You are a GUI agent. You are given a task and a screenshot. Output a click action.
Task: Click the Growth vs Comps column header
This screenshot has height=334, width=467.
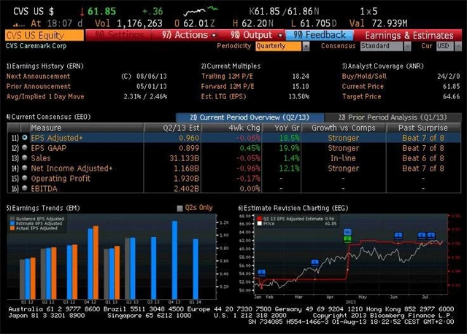pyautogui.click(x=344, y=128)
